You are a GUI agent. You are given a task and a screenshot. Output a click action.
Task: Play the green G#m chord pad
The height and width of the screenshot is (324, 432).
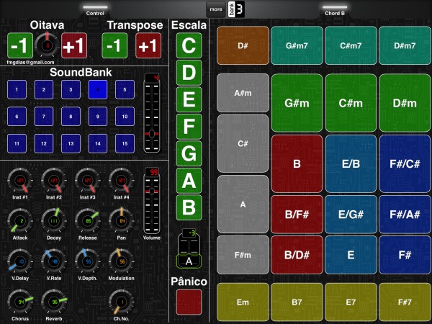pos(297,103)
